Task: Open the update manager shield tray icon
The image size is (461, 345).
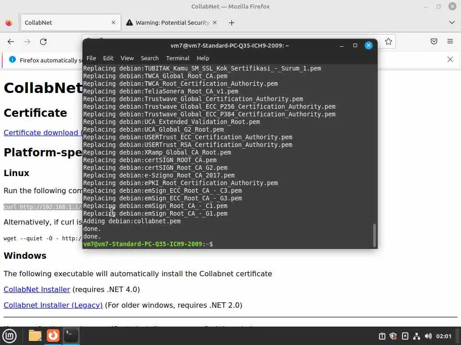Action: pos(393,336)
